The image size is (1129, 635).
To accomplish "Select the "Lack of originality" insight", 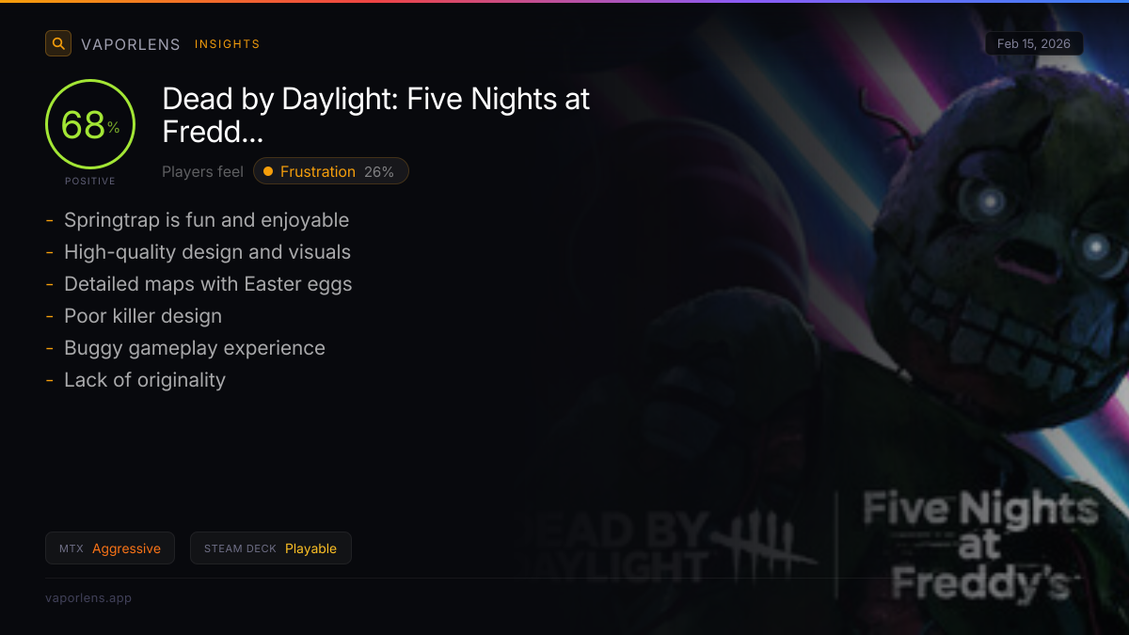I will 145,380.
